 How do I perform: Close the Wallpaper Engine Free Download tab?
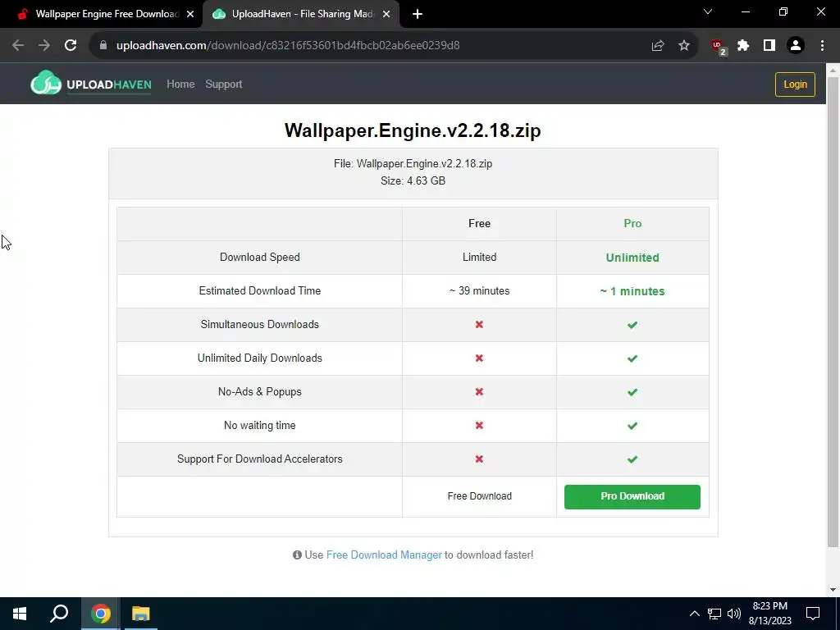(x=190, y=15)
